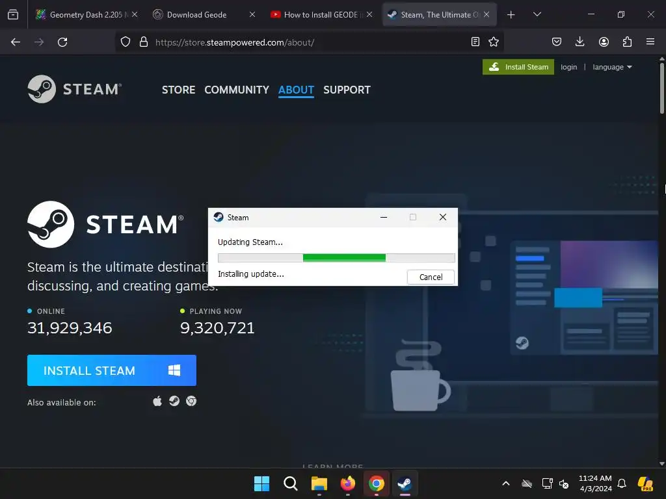Viewport: 666px width, 499px height.
Task: Reload the current page
Action: click(x=62, y=42)
